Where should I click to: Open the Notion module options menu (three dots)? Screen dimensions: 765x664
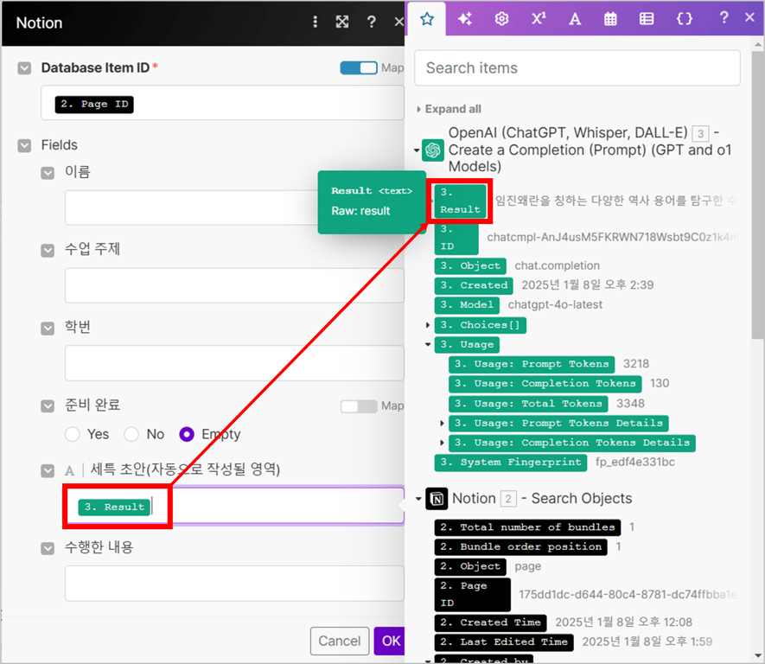(x=316, y=22)
